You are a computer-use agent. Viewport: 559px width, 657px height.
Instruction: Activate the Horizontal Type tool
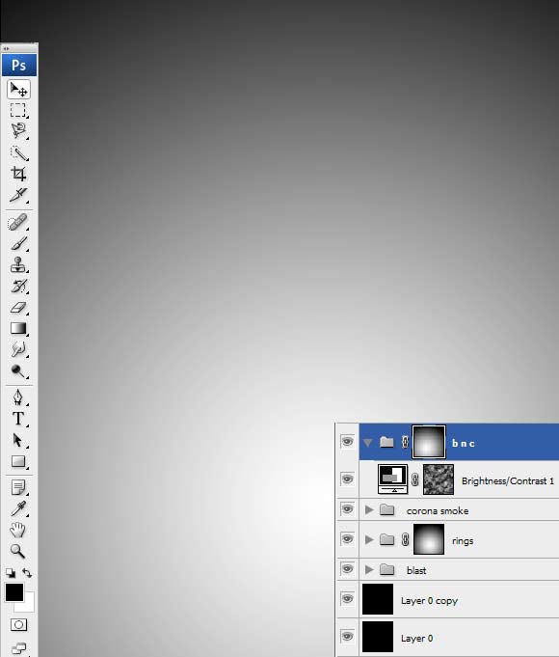coord(18,419)
